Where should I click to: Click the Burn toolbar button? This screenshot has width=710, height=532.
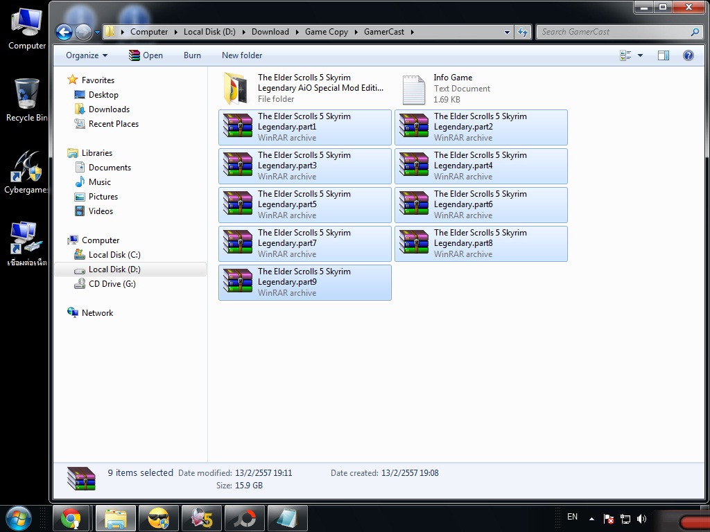tap(192, 55)
